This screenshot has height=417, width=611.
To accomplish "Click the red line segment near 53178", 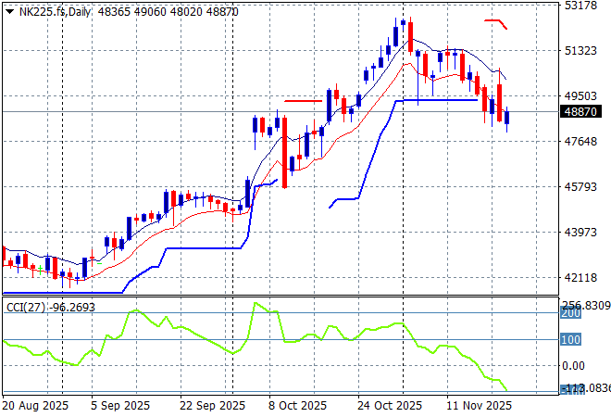I will click(x=495, y=20).
